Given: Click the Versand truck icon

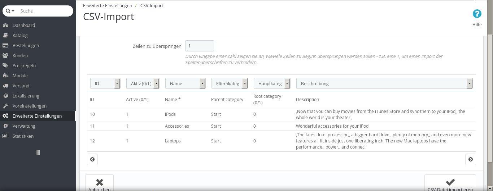Looking at the screenshot, I should 5,86.
